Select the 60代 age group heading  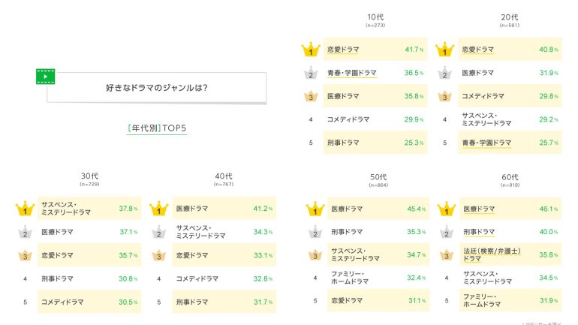point(510,177)
